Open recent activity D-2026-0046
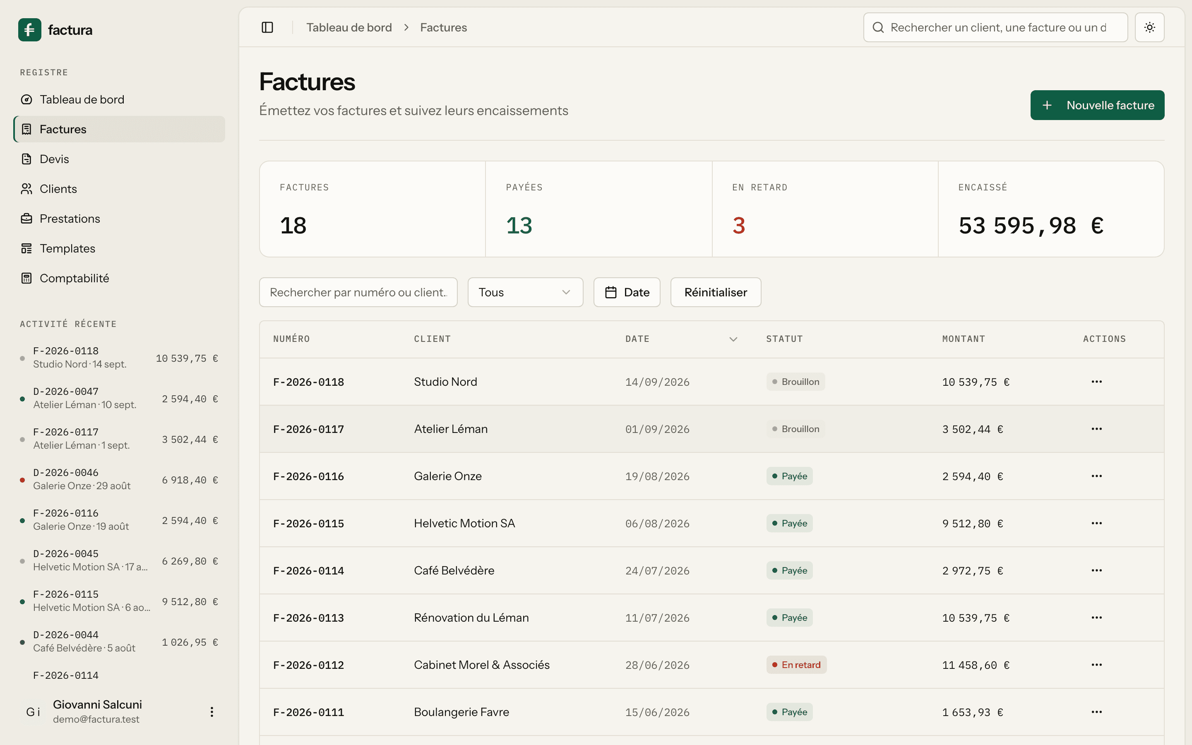 tap(119, 479)
